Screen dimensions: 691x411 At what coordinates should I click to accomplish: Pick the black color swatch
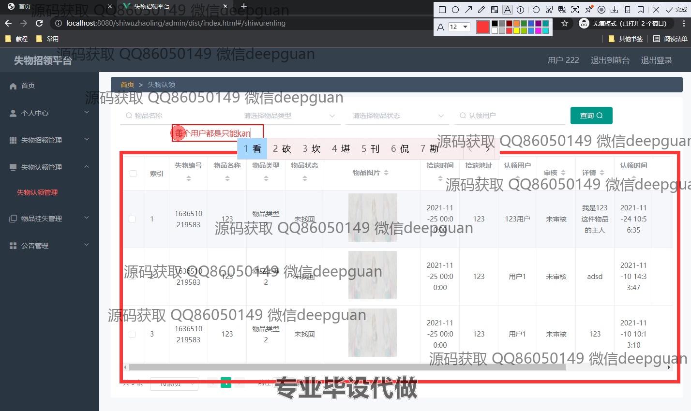coord(495,23)
